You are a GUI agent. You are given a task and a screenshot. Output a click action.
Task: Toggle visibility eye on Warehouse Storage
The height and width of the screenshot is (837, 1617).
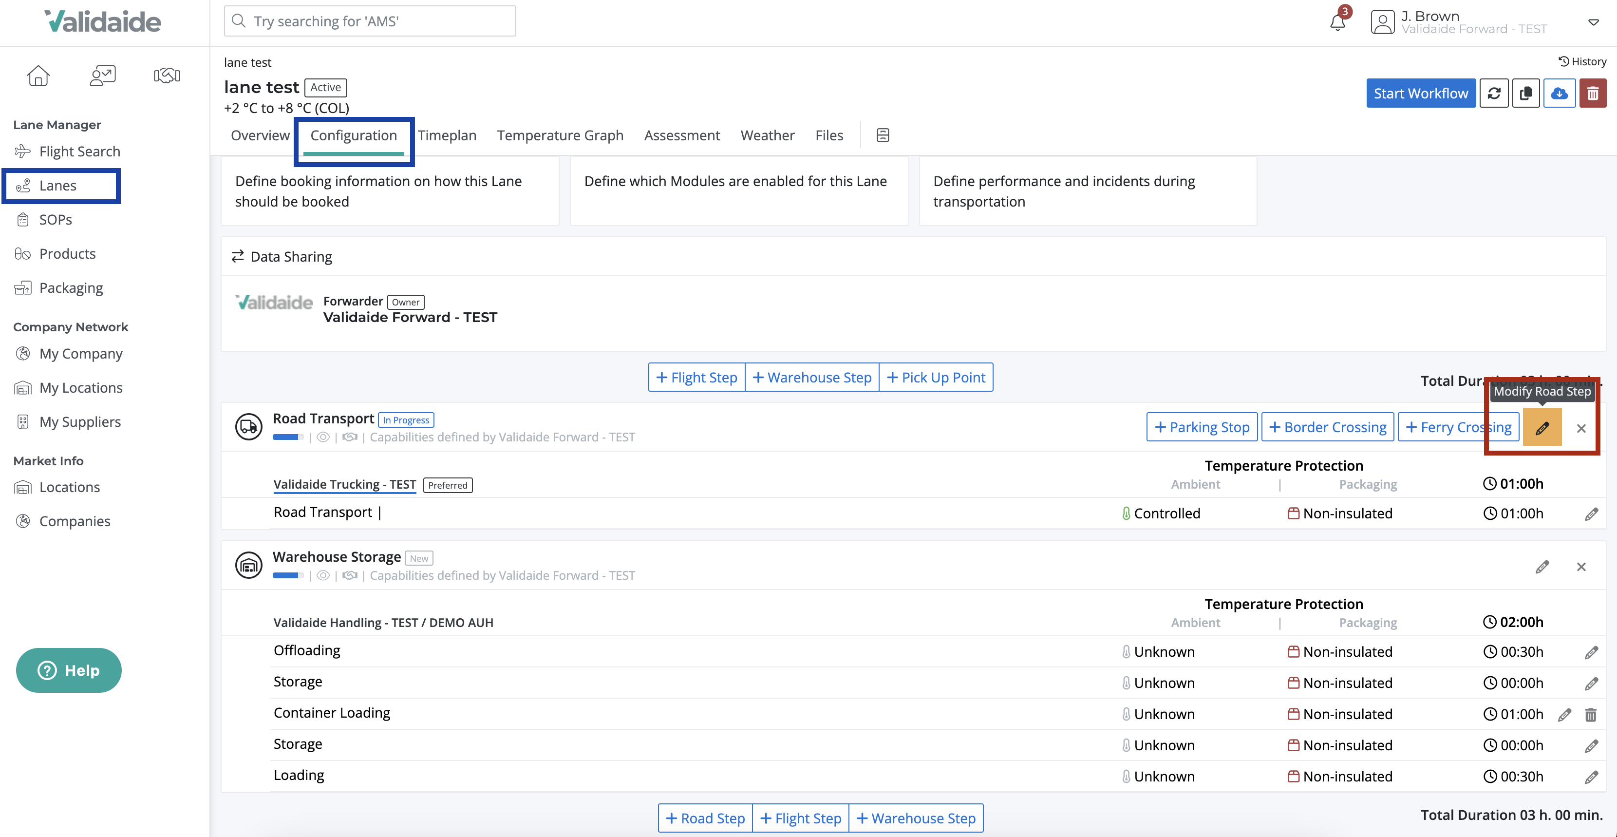tap(322, 575)
